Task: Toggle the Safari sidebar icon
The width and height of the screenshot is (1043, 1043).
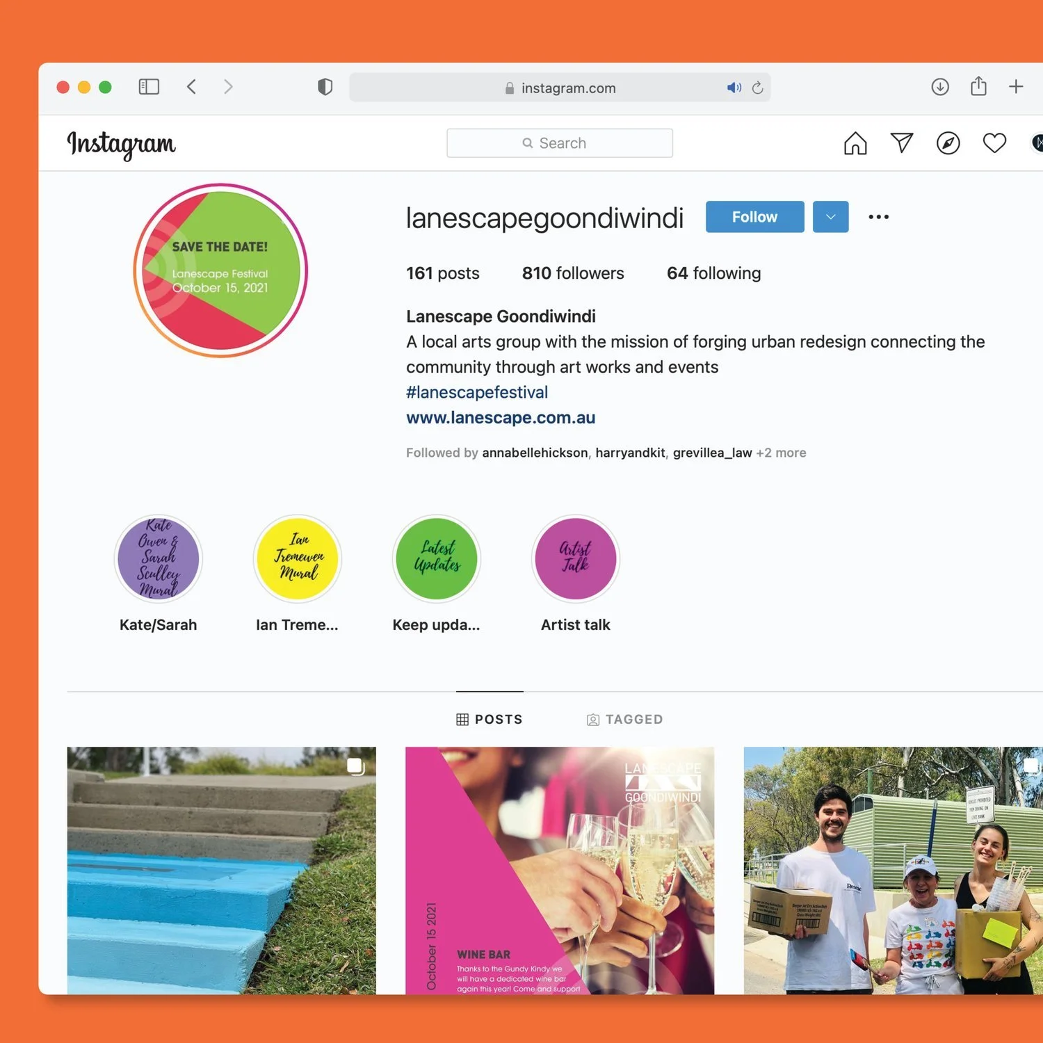Action: tap(149, 87)
